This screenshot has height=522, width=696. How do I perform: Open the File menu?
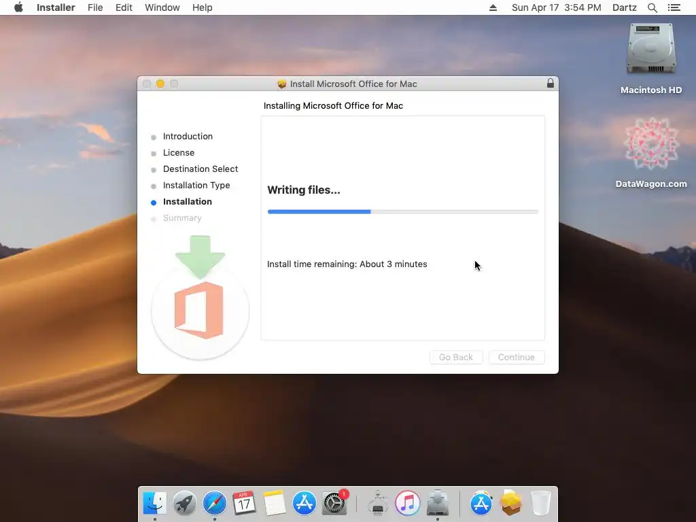[95, 7]
